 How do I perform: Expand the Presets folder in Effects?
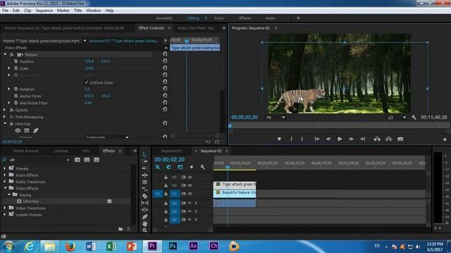5,169
